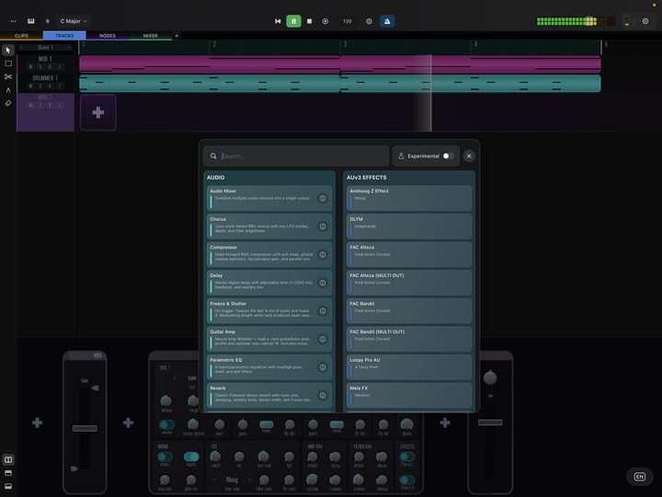This screenshot has width=662, height=497.
Task: Click the skip-to-start transport button
Action: (278, 21)
